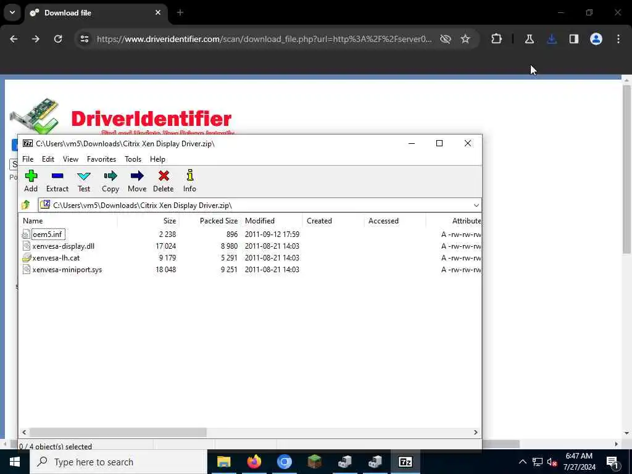
Task: Open the Tools menu in 7-Zip
Action: click(133, 159)
